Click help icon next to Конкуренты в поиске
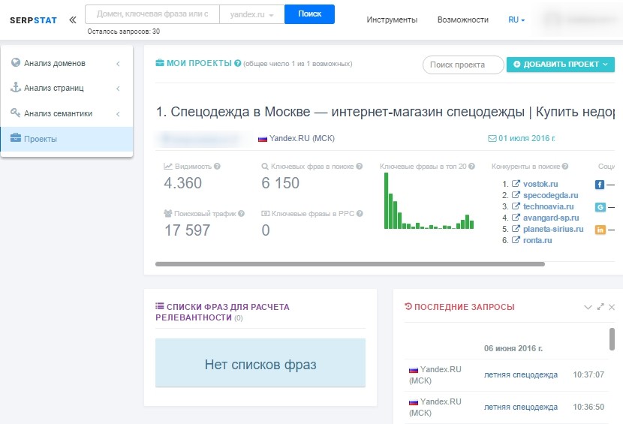The image size is (623, 424). coord(565,167)
